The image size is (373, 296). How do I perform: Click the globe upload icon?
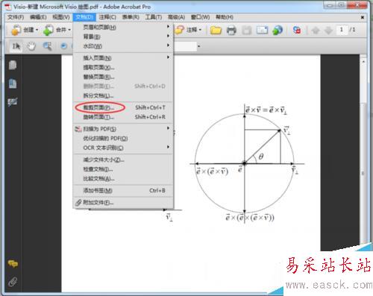point(278,30)
